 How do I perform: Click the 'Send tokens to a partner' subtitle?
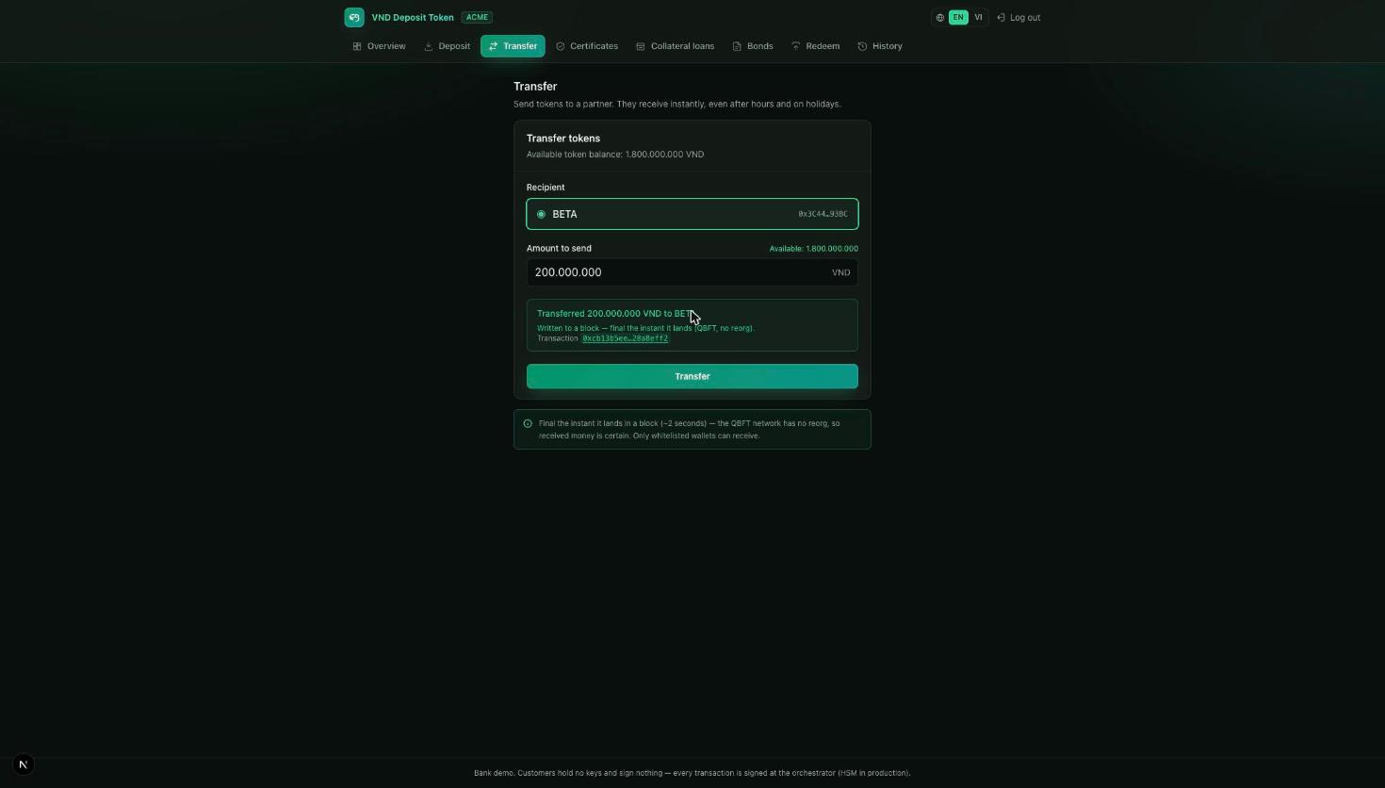tap(677, 104)
